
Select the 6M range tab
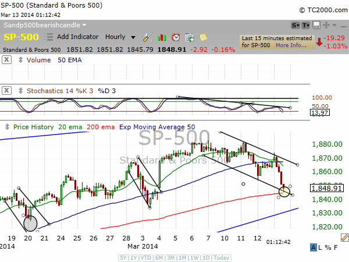(x=159, y=258)
